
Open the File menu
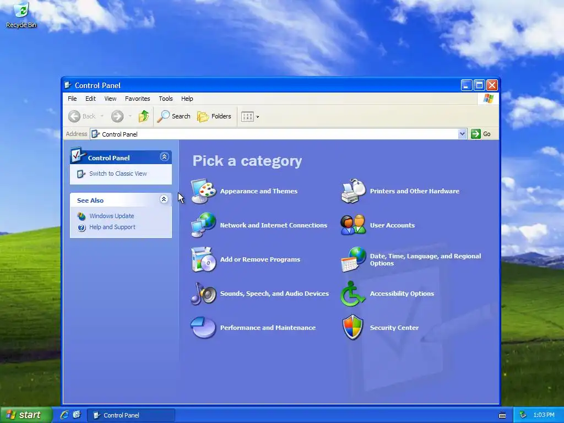click(72, 99)
